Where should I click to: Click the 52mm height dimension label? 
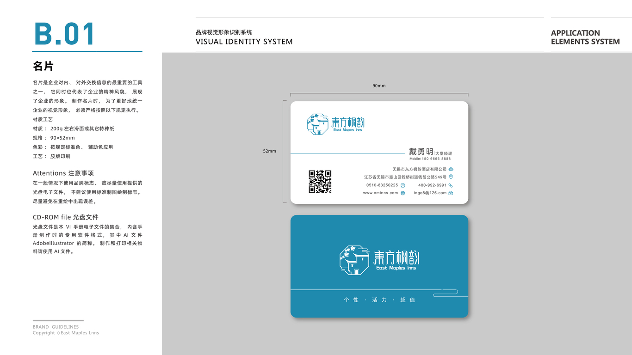269,151
